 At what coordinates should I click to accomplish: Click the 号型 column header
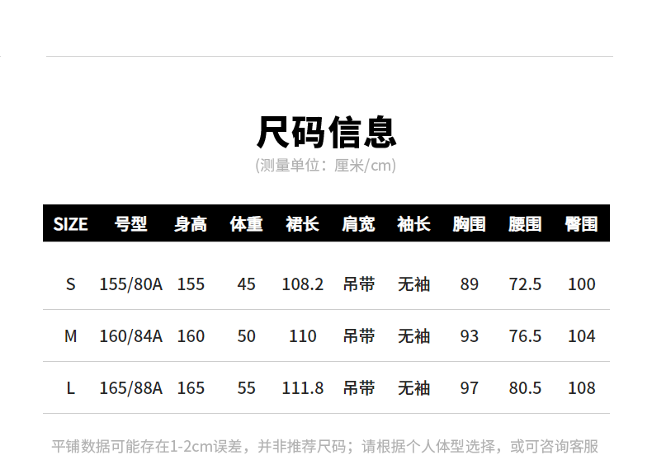pyautogui.click(x=130, y=224)
